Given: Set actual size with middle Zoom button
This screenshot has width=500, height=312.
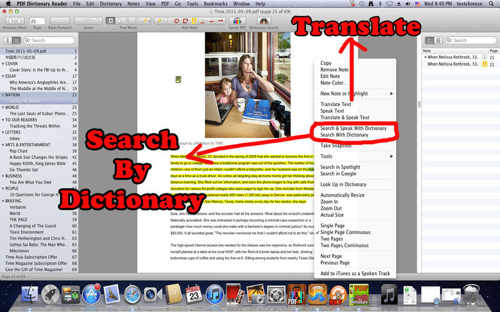Looking at the screenshot, I should (x=88, y=21).
